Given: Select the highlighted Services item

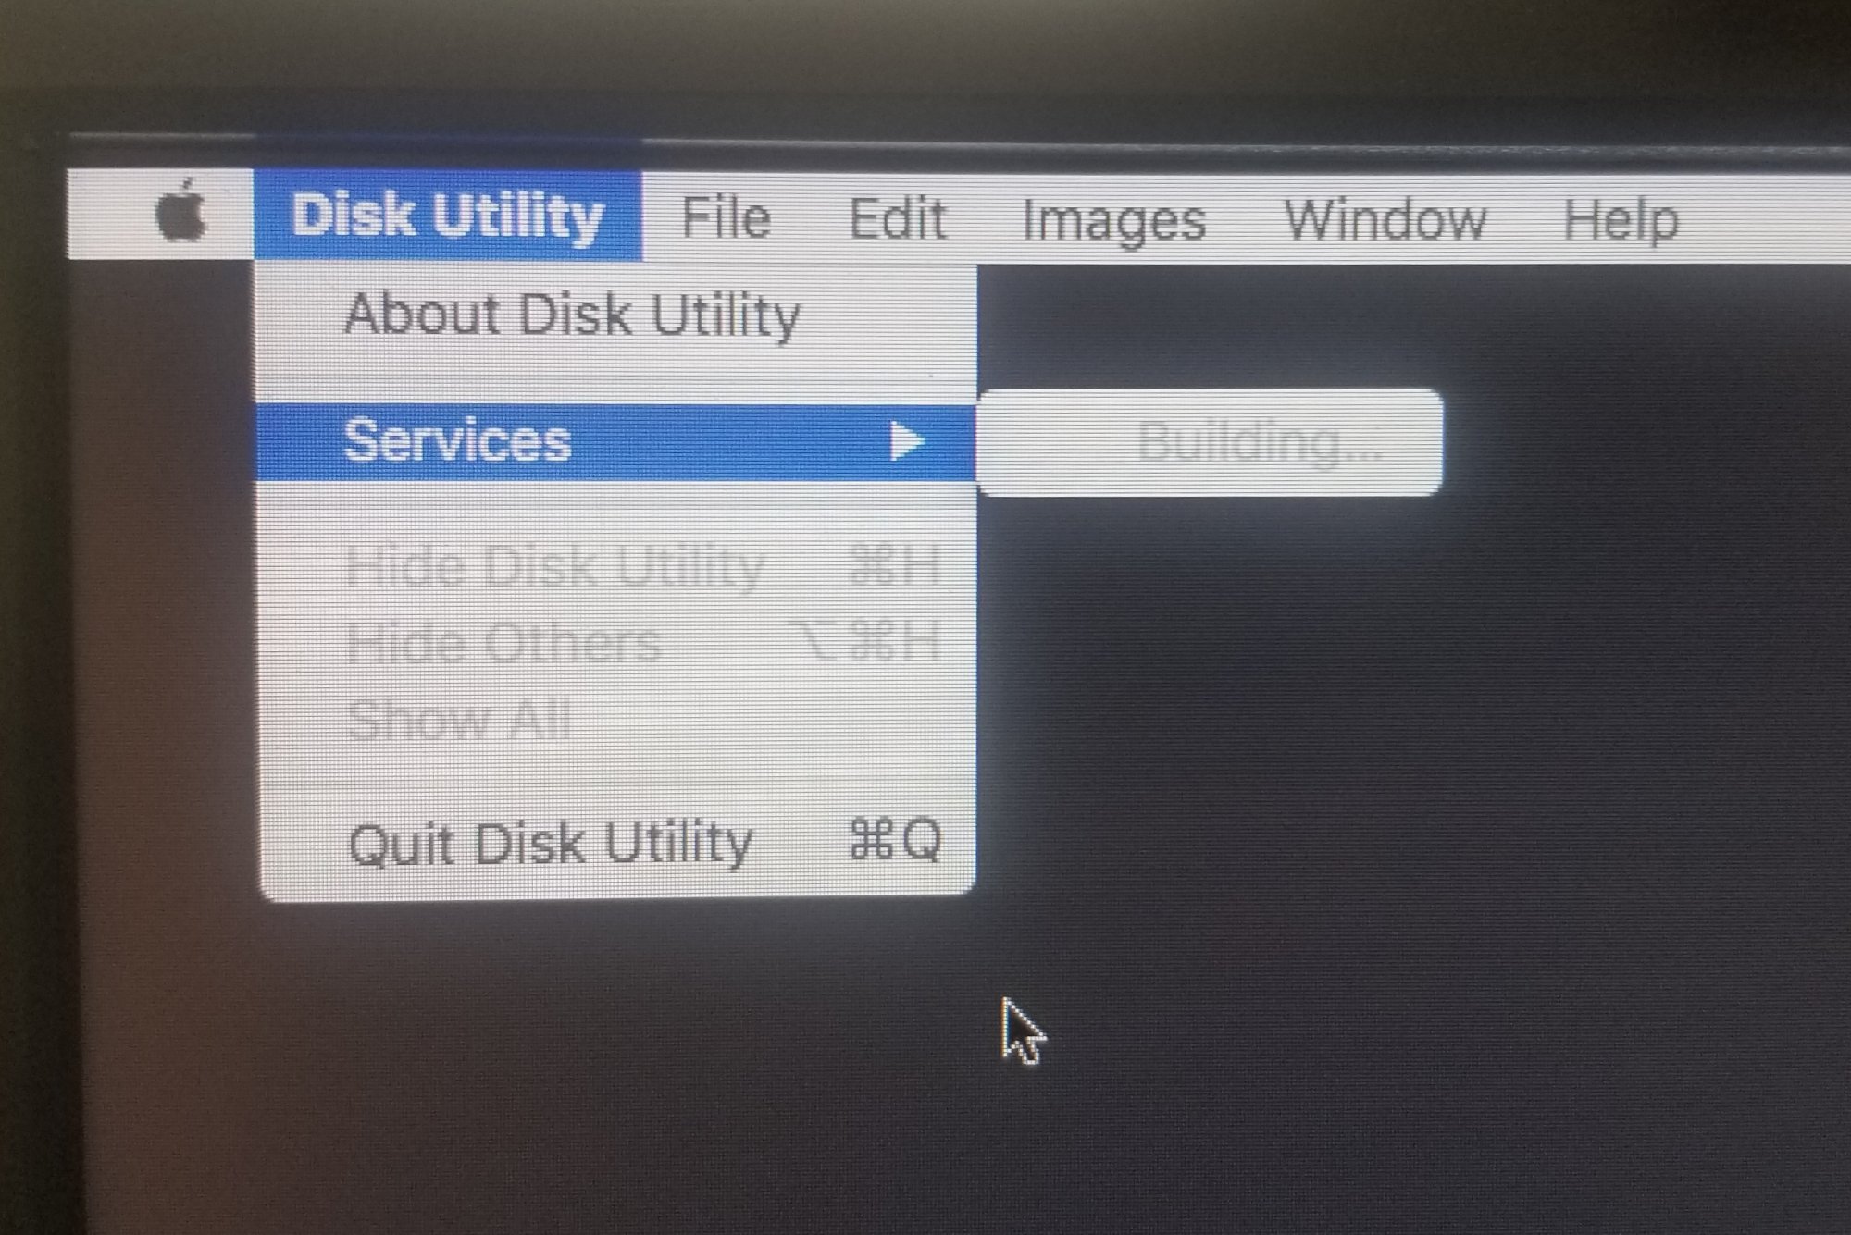Looking at the screenshot, I should click(615, 441).
